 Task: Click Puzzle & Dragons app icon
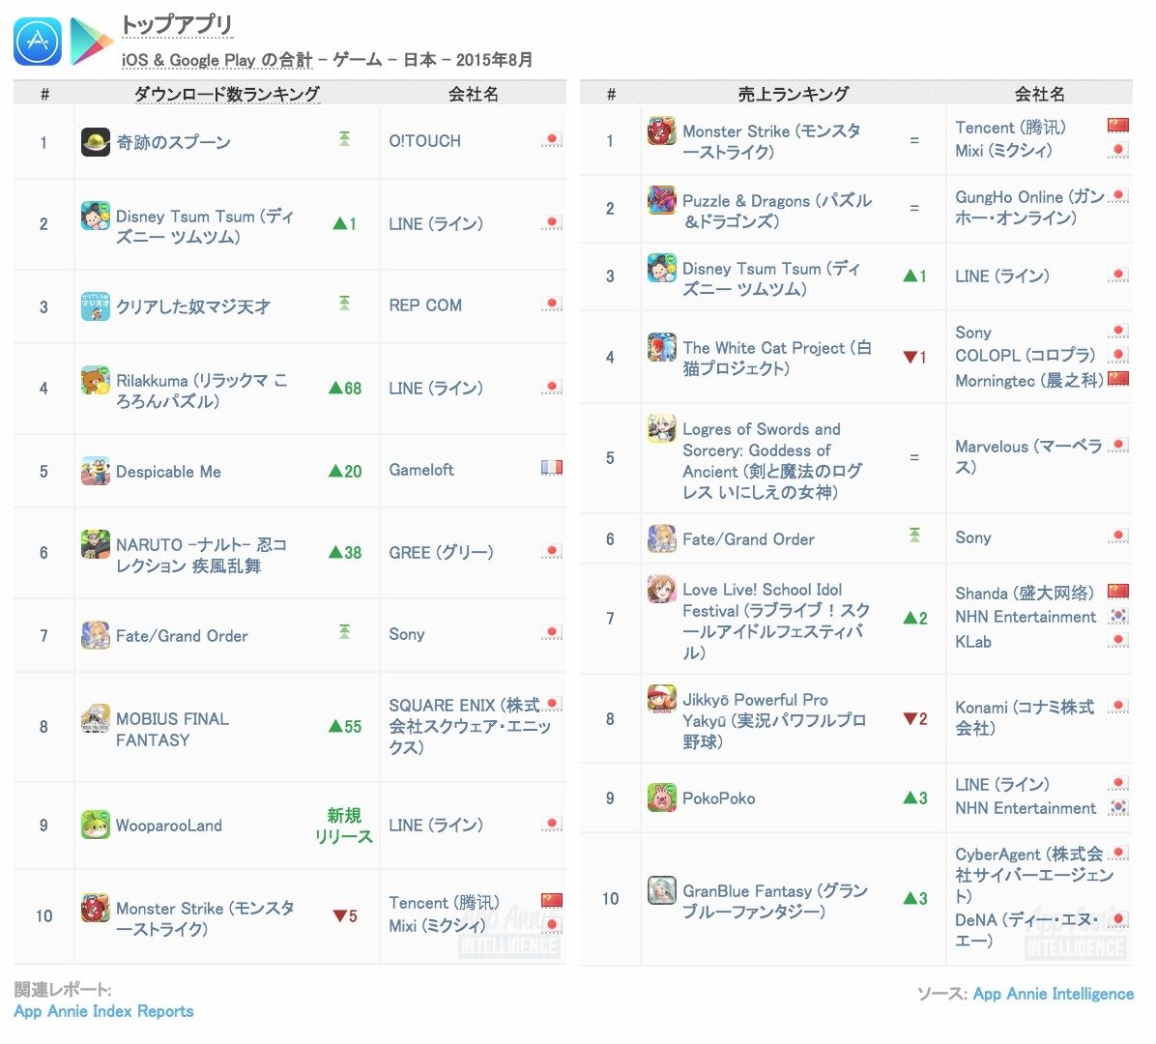(x=661, y=201)
